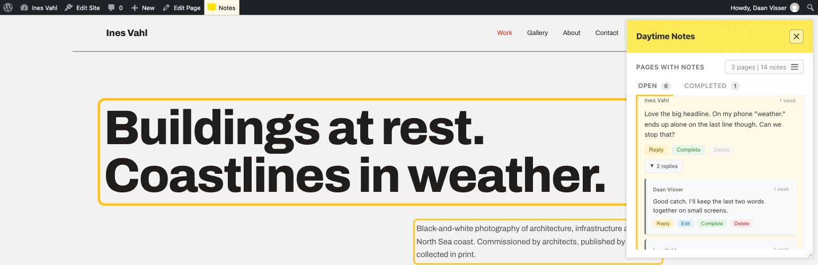Open comments bubble in admin bar
The height and width of the screenshot is (265, 818).
(115, 7)
